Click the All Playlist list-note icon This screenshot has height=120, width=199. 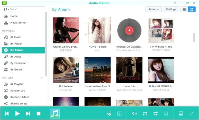6,84
